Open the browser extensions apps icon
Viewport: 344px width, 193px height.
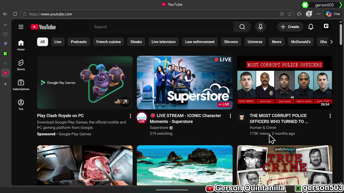coord(282,14)
